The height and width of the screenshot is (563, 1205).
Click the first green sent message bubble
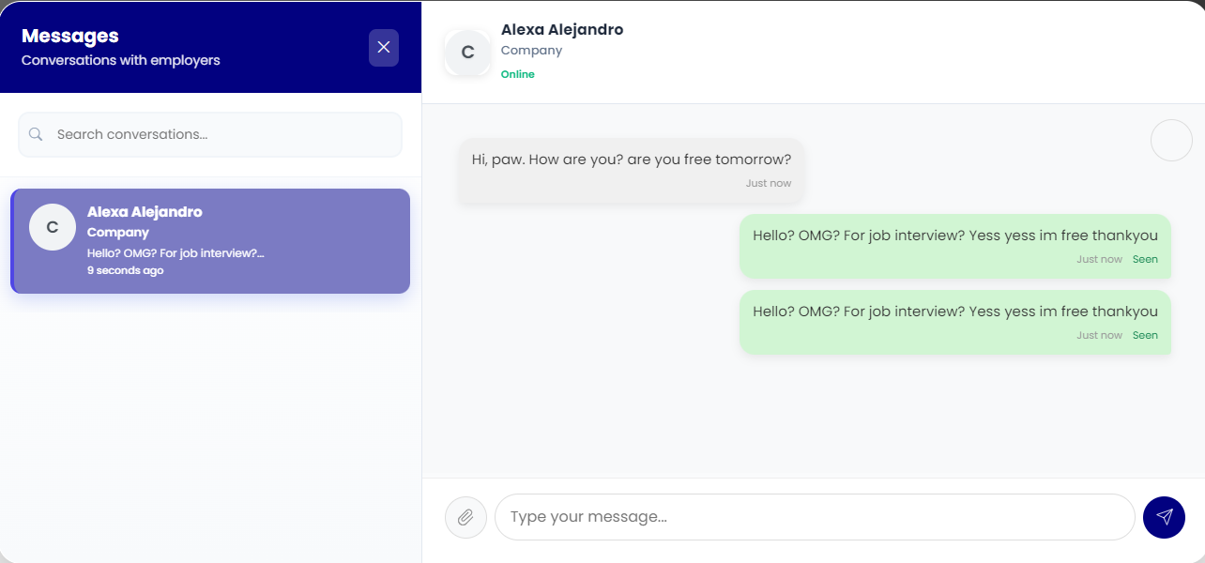pos(954,236)
